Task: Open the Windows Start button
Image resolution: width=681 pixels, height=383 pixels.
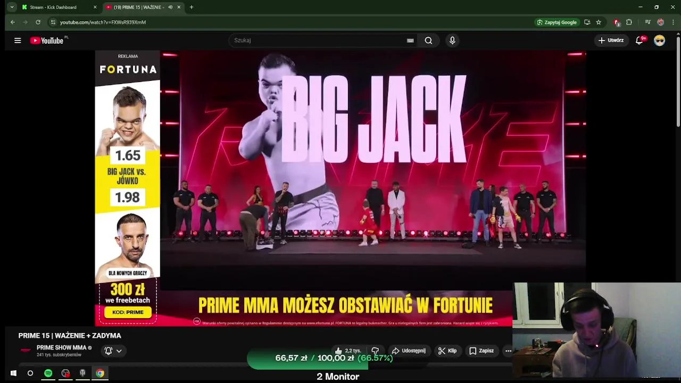Action: pyautogui.click(x=13, y=373)
